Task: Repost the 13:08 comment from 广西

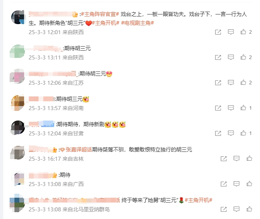Action: pyautogui.click(x=223, y=184)
